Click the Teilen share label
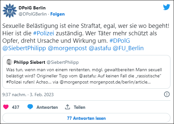This screenshot has width=174, height=124. [x=80, y=107]
